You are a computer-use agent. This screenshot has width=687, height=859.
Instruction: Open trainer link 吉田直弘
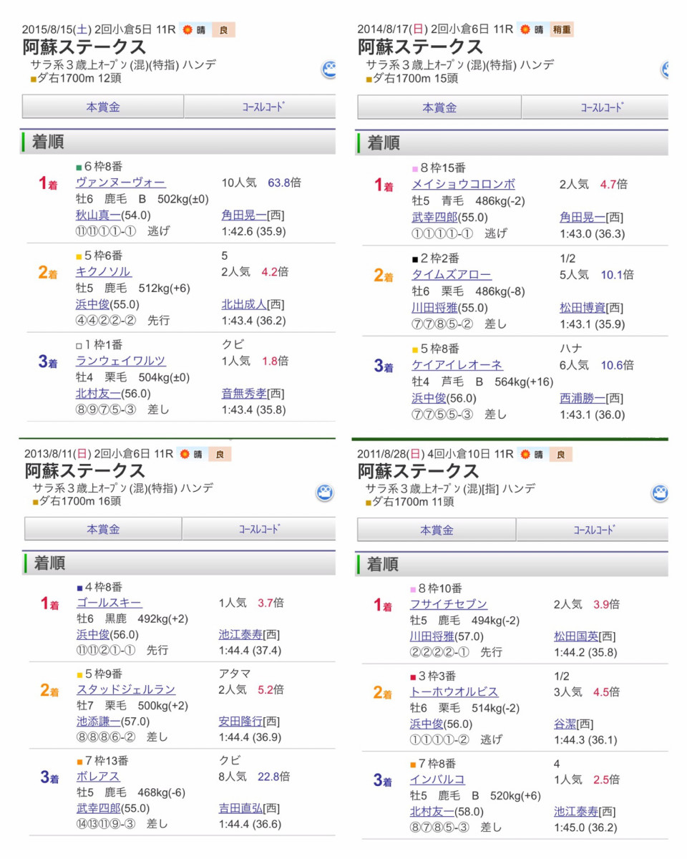(241, 808)
